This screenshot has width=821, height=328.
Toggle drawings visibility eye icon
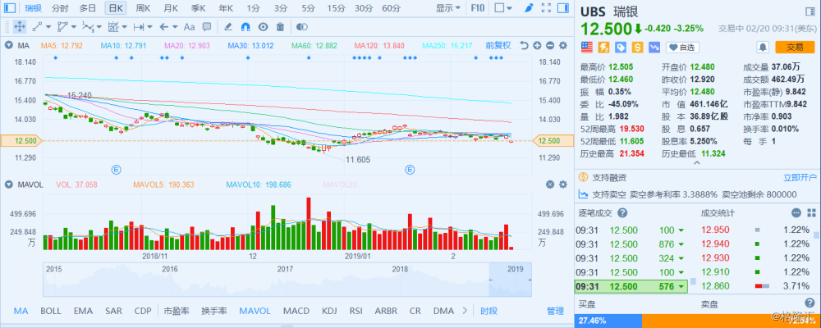(x=263, y=27)
